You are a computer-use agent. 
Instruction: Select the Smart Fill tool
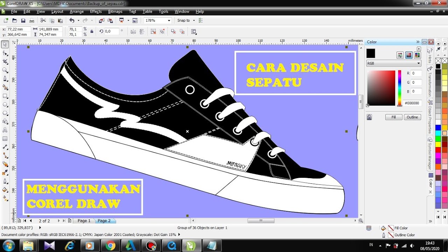[x=5, y=87]
